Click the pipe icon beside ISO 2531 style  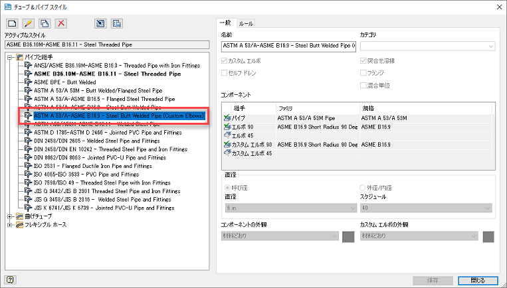pyautogui.click(x=29, y=166)
